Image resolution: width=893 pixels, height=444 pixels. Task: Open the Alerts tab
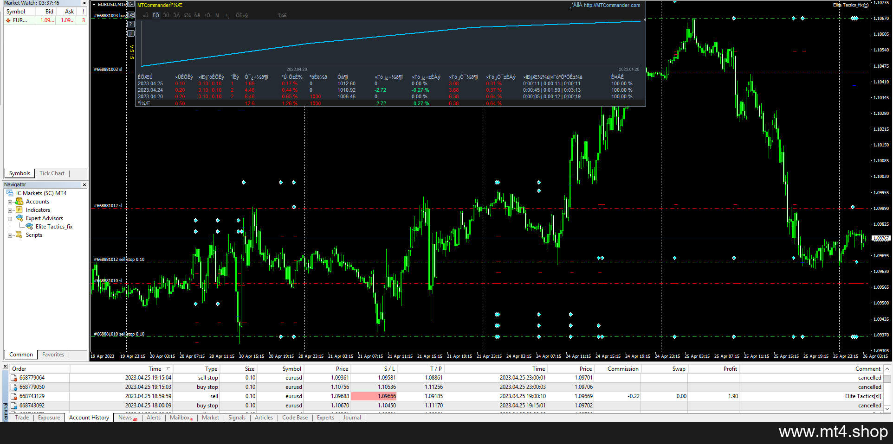point(154,418)
